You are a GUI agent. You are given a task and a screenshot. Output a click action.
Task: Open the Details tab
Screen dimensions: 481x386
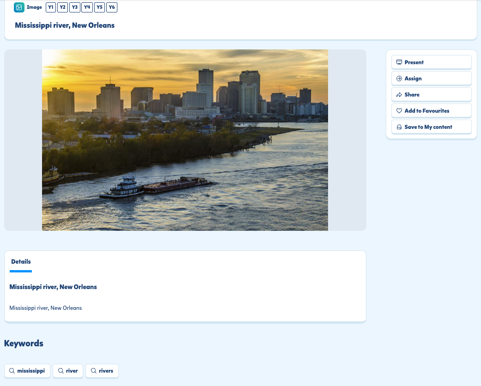pos(21,262)
